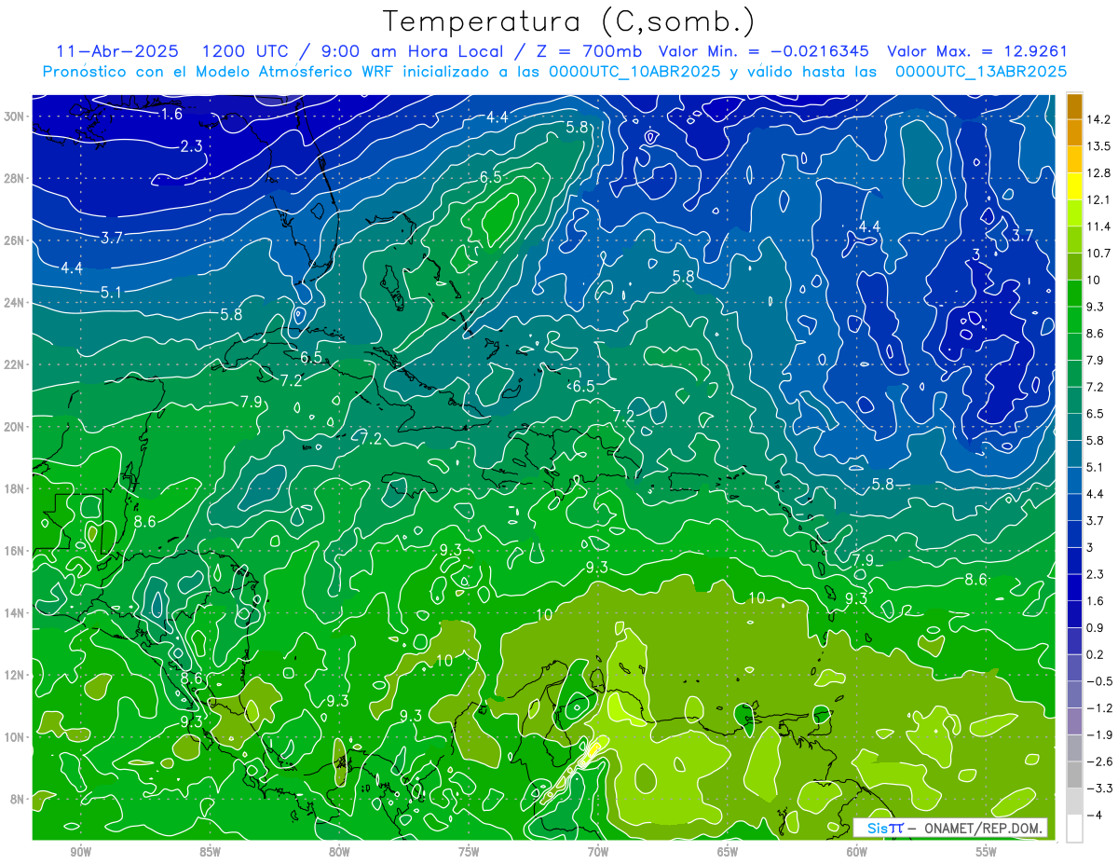Click the 'Valor Max. = 12.9261' text
This screenshot has height=864, width=1118.
click(x=977, y=51)
